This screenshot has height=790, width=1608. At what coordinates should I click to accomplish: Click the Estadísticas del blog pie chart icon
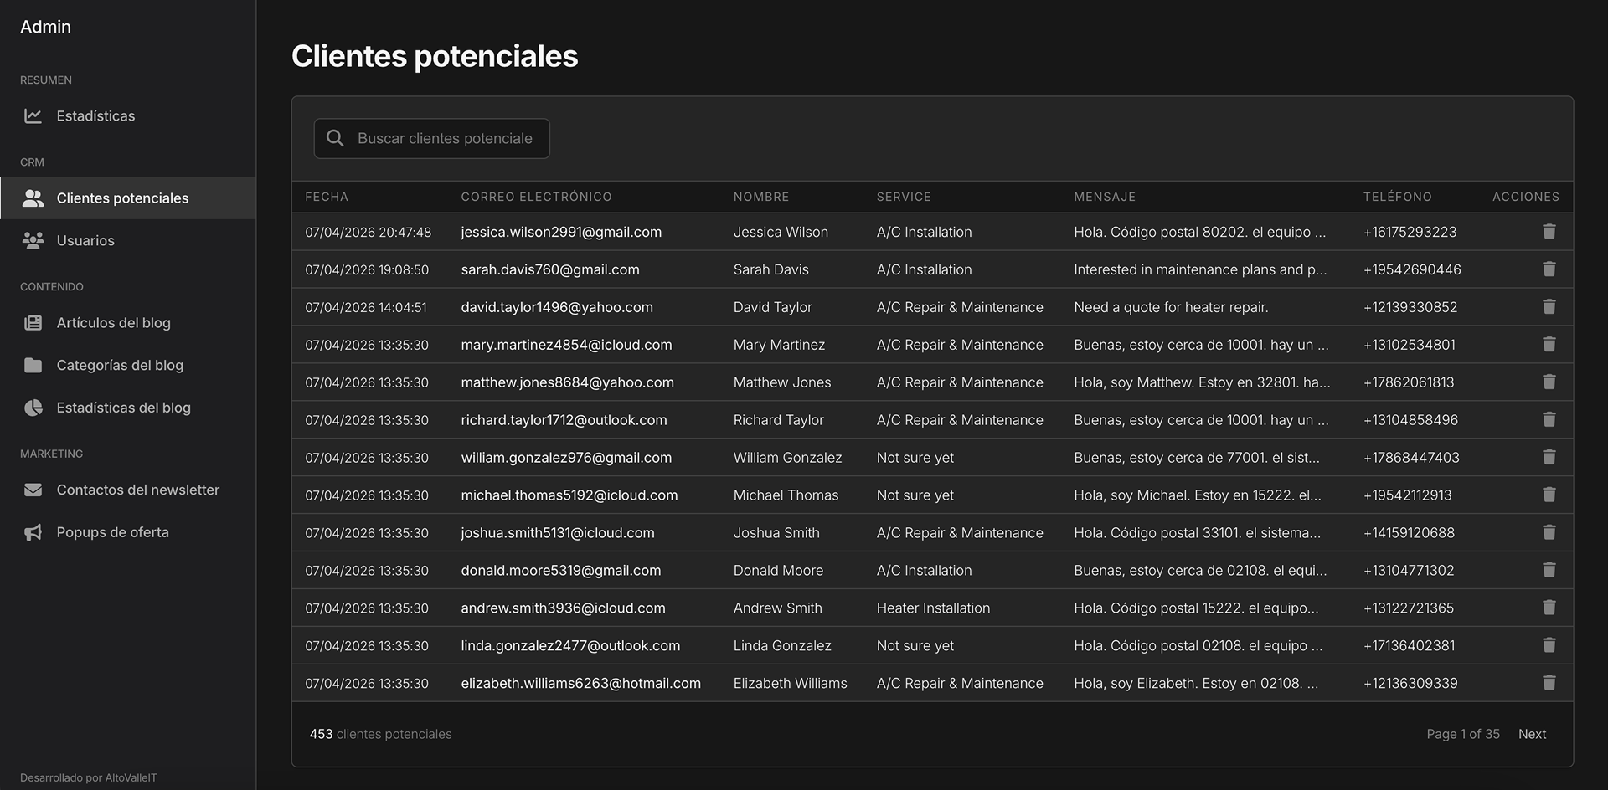point(33,408)
